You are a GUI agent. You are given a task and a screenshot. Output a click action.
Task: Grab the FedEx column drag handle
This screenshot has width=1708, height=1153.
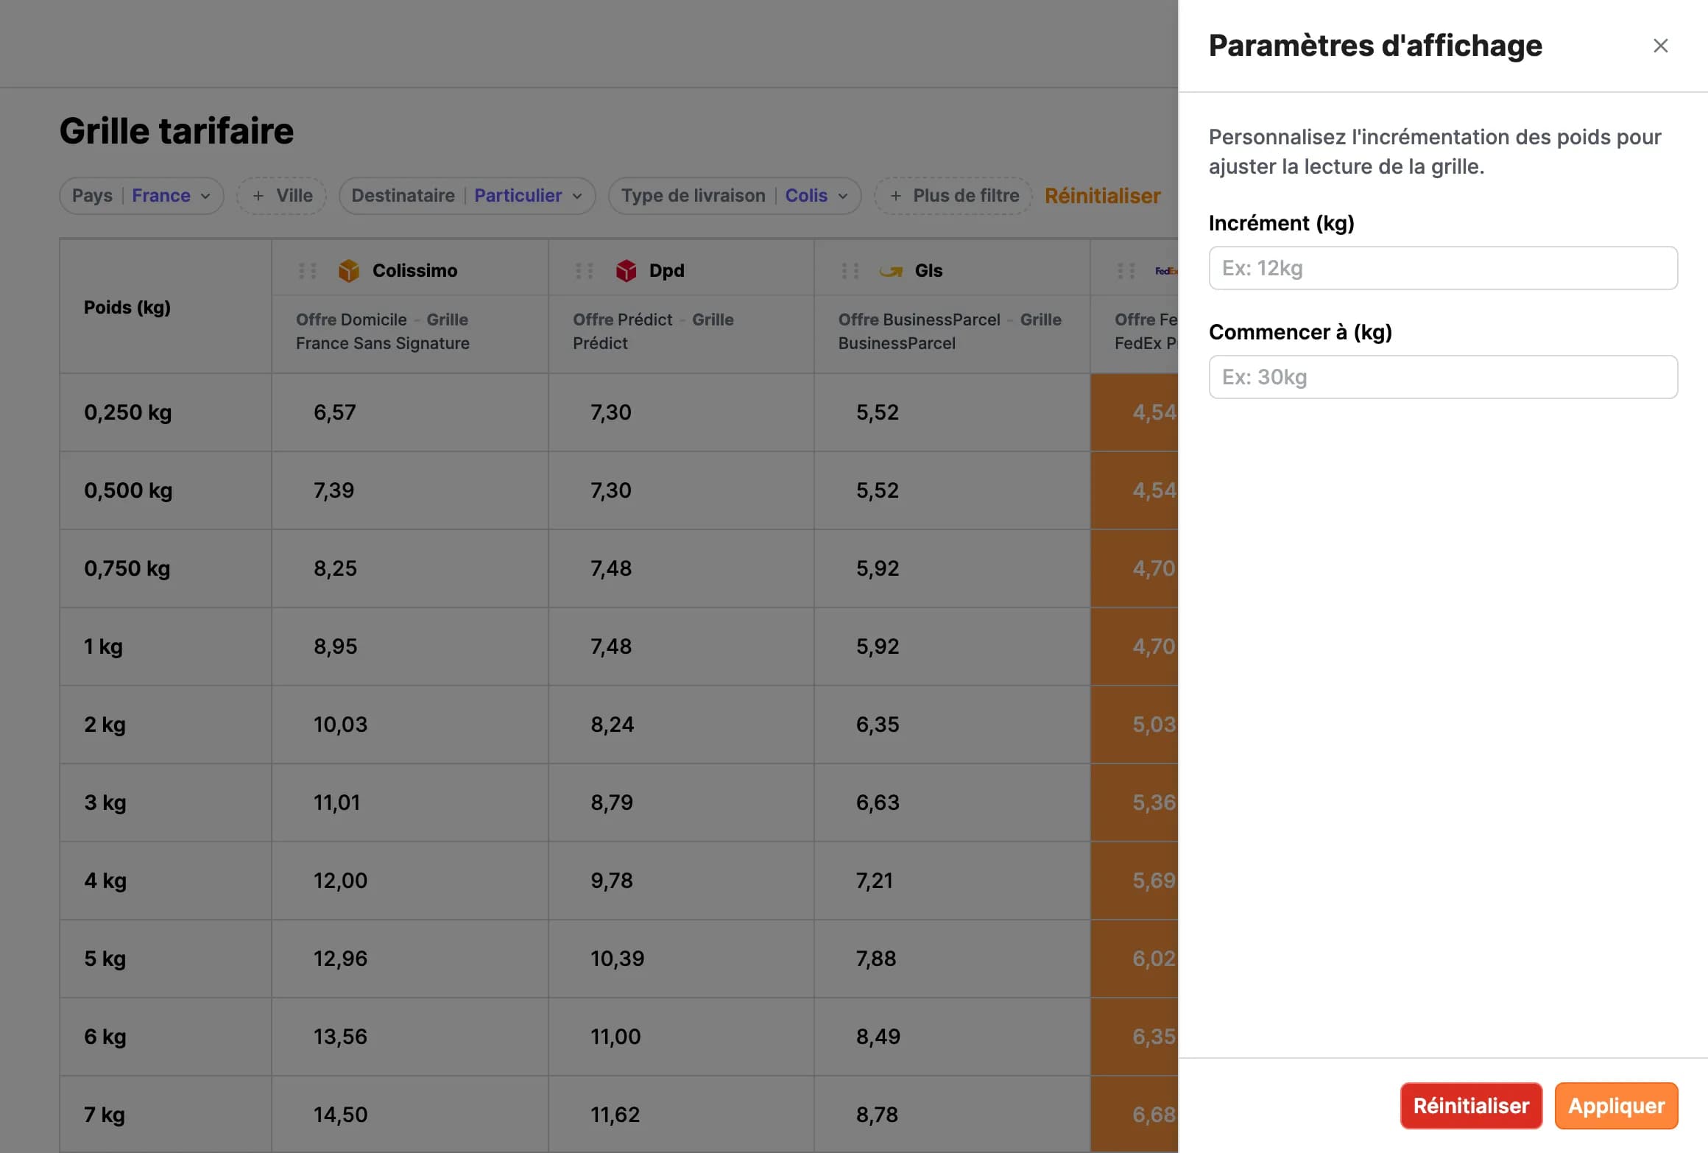coord(1126,271)
